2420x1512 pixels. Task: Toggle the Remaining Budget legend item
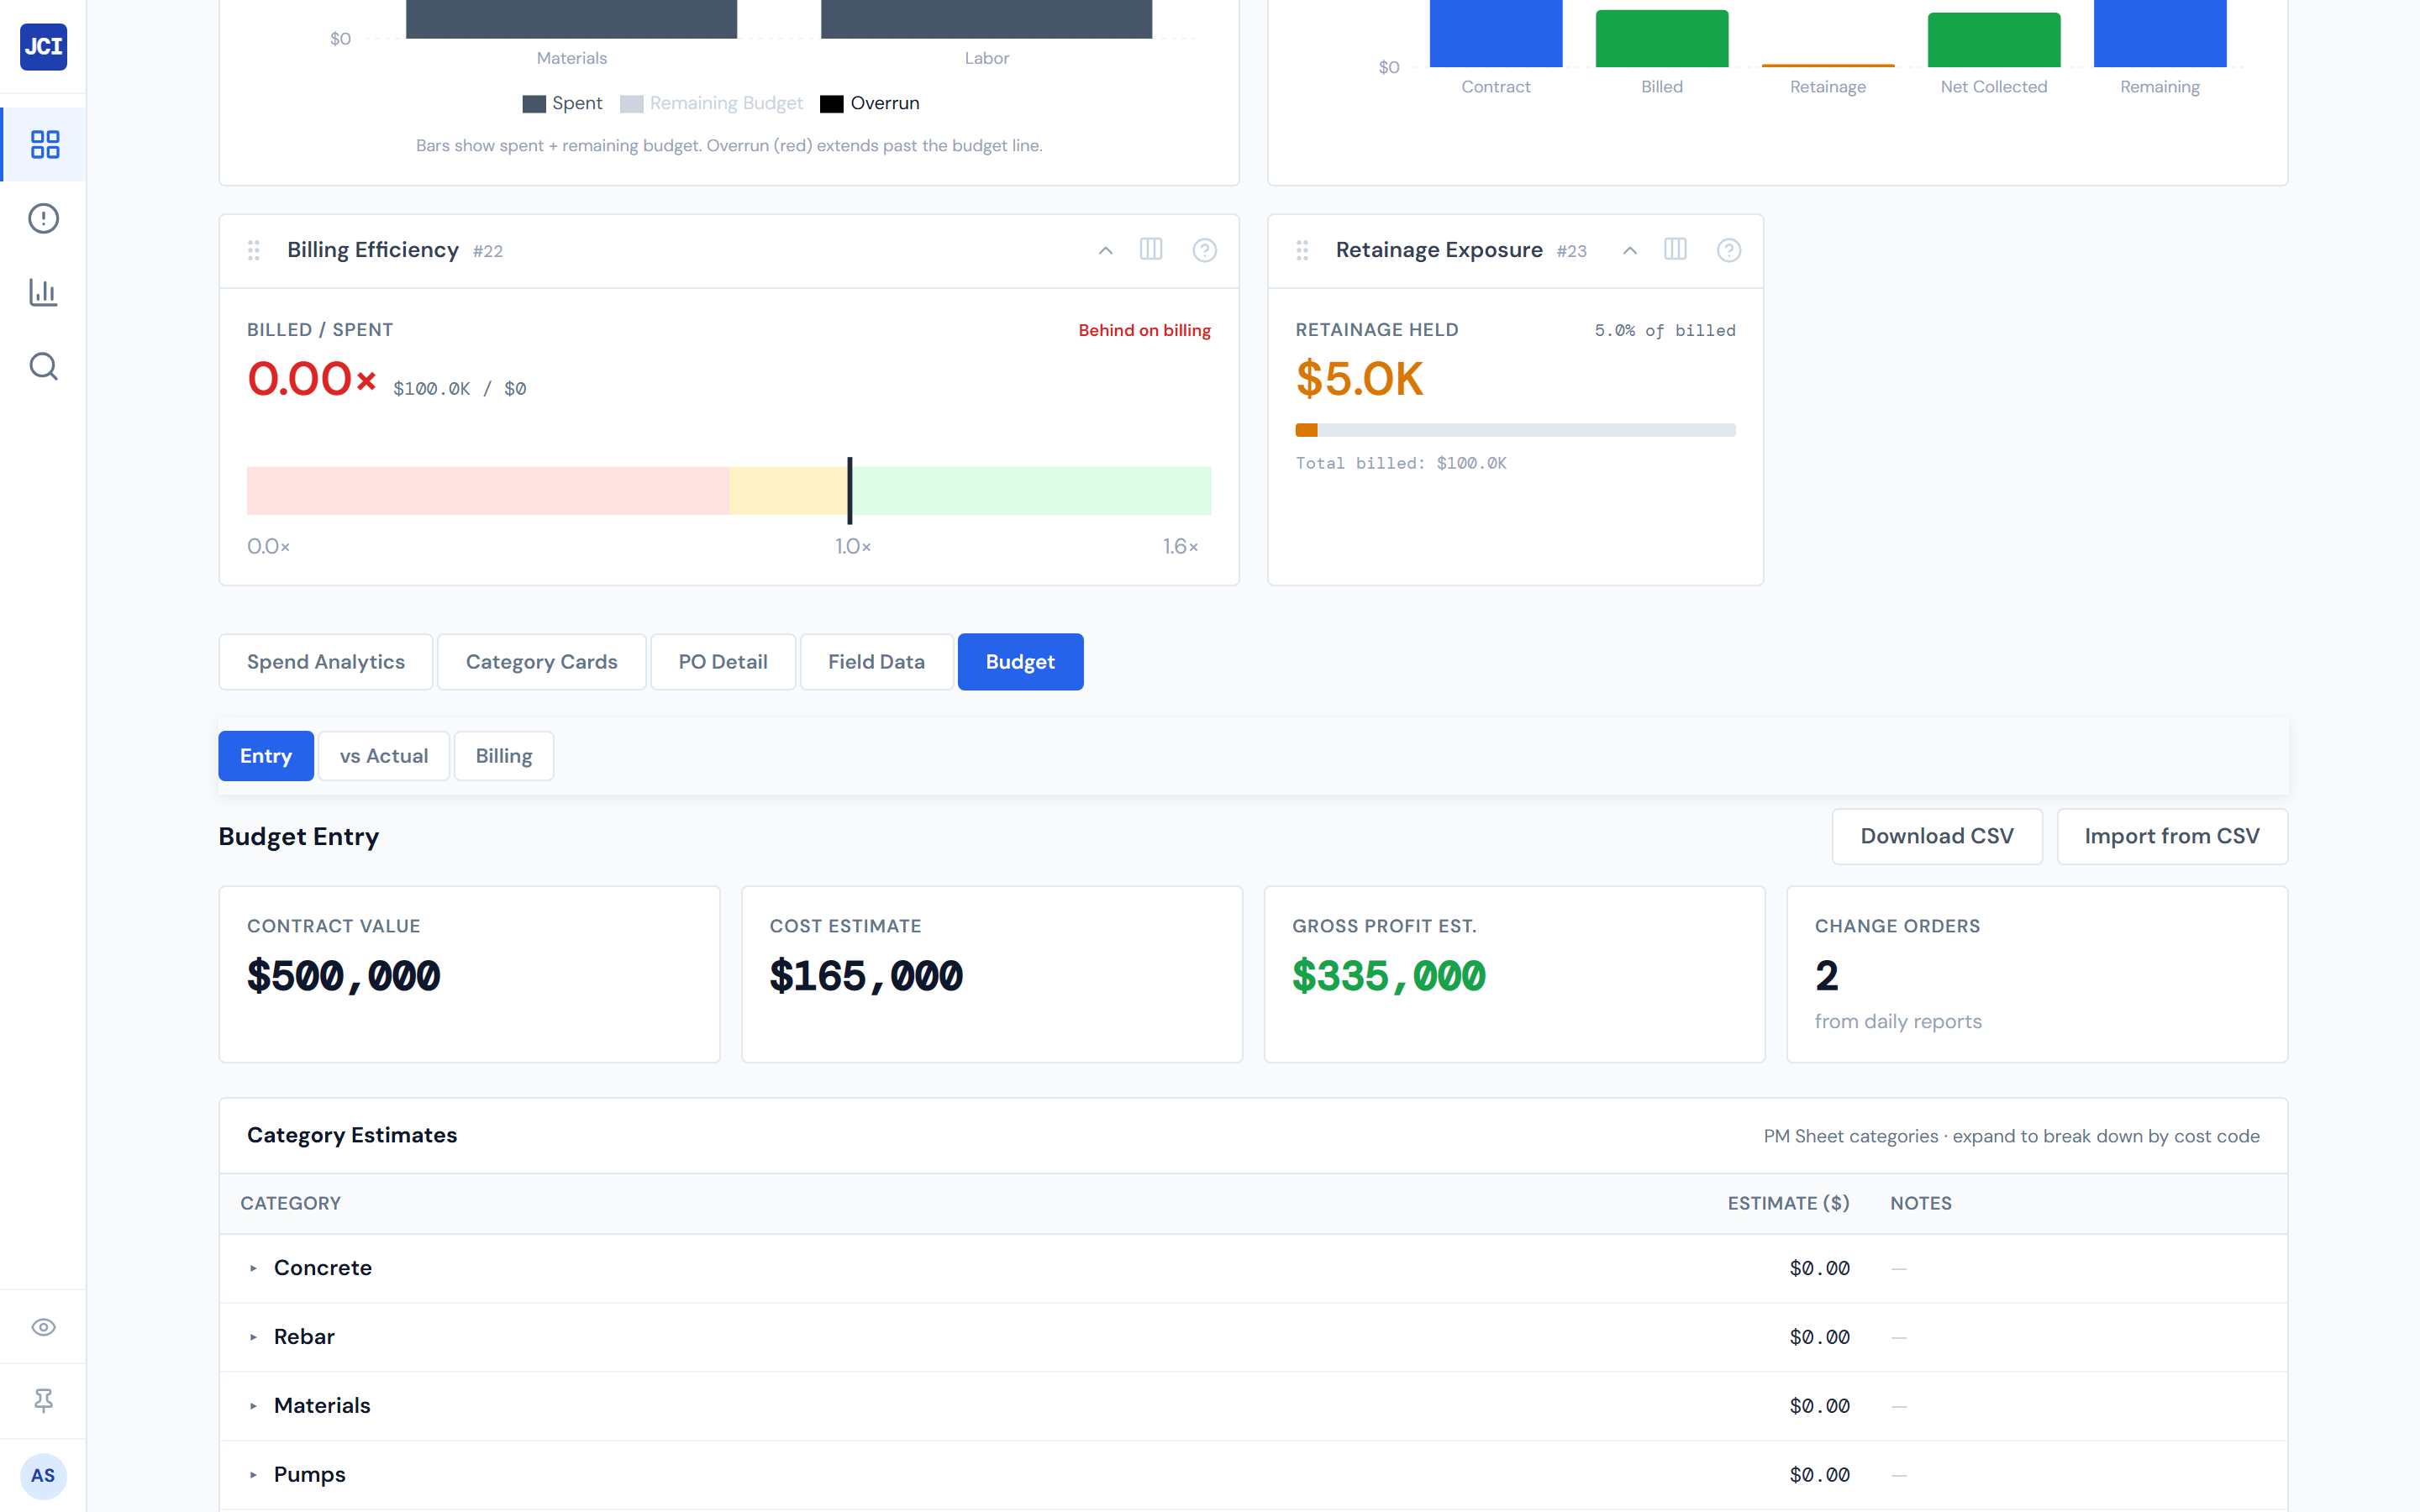pos(712,103)
